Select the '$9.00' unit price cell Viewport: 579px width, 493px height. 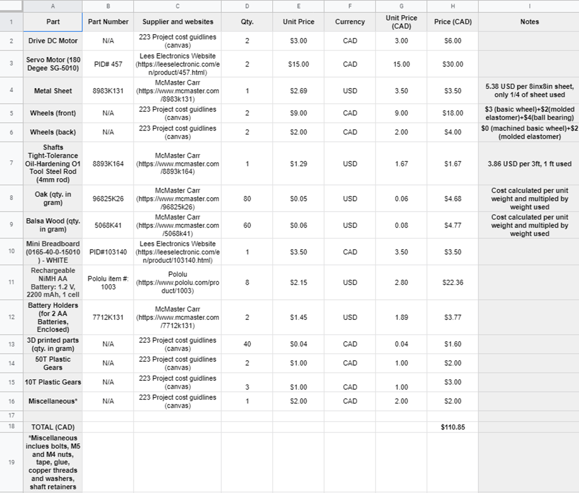[298, 113]
